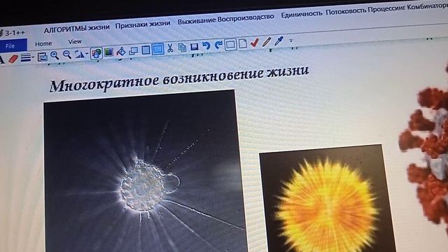This screenshot has width=448, height=252.
Task: Open the customize quick access toolbar arrow
Action: tap(291, 41)
